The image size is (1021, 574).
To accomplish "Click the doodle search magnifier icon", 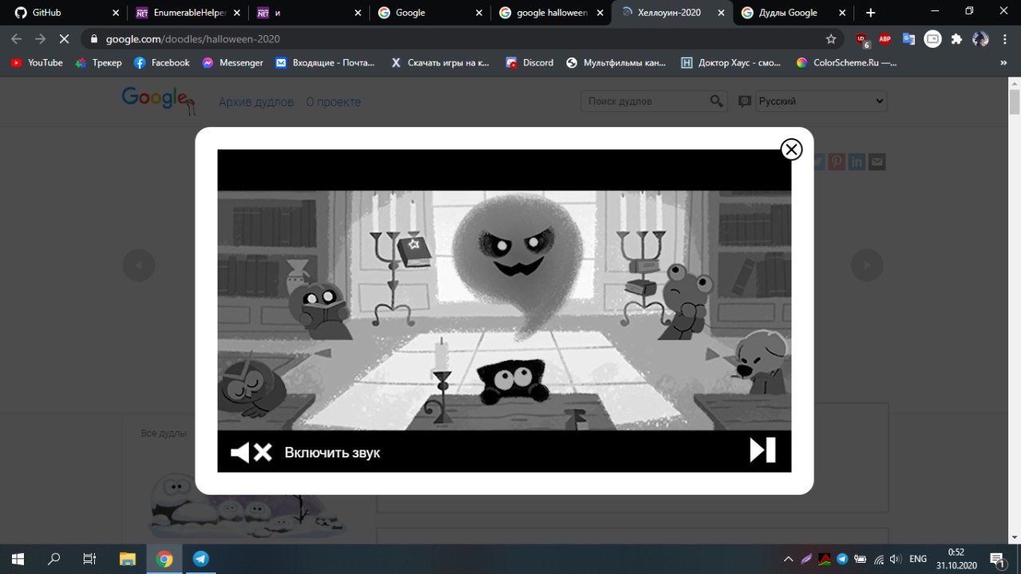I will point(717,101).
